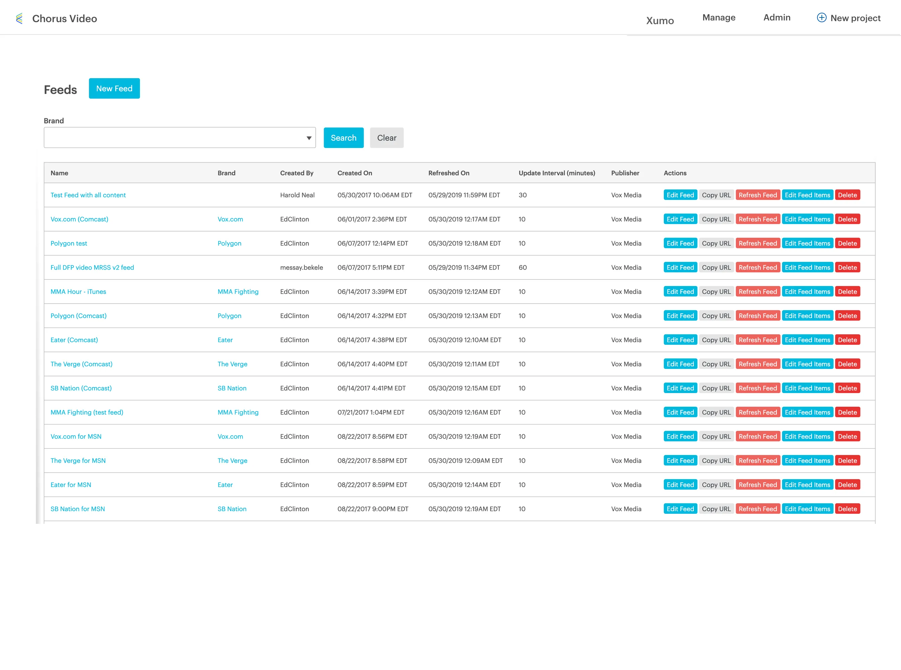Image resolution: width=901 pixels, height=670 pixels.
Task: Open the Manage menu
Action: click(719, 17)
